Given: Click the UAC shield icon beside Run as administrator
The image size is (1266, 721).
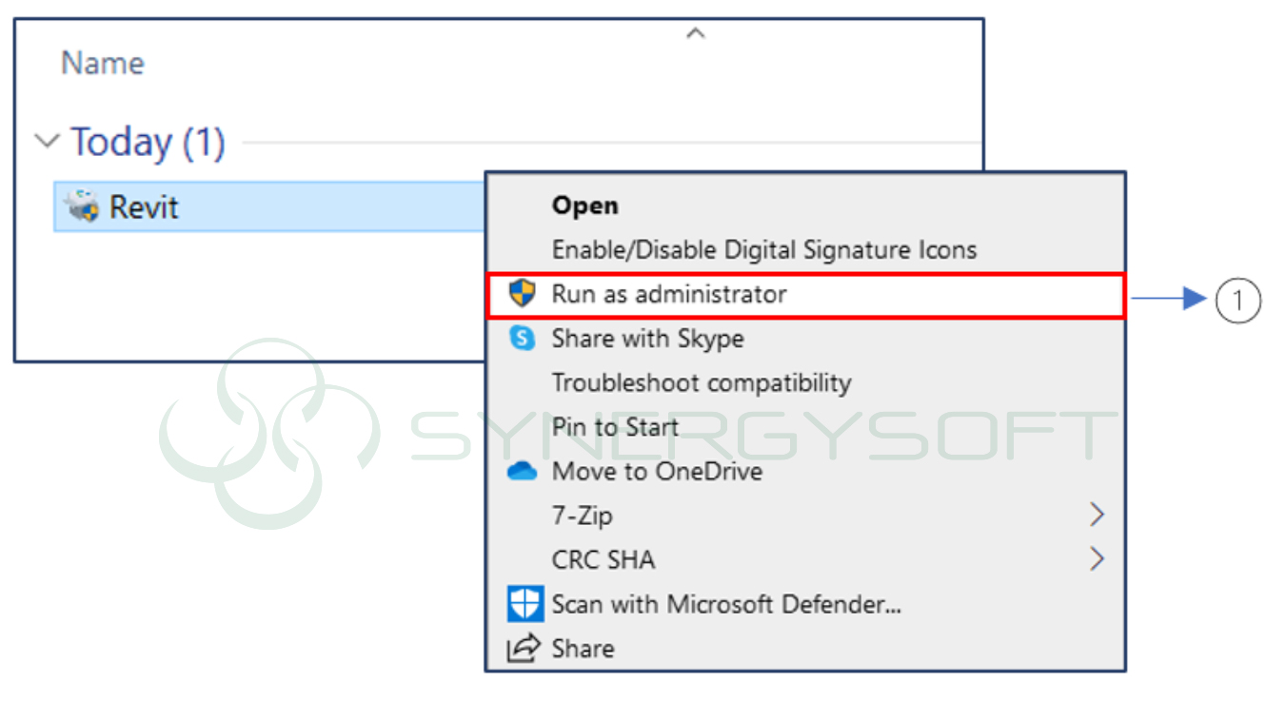Looking at the screenshot, I should point(522,294).
